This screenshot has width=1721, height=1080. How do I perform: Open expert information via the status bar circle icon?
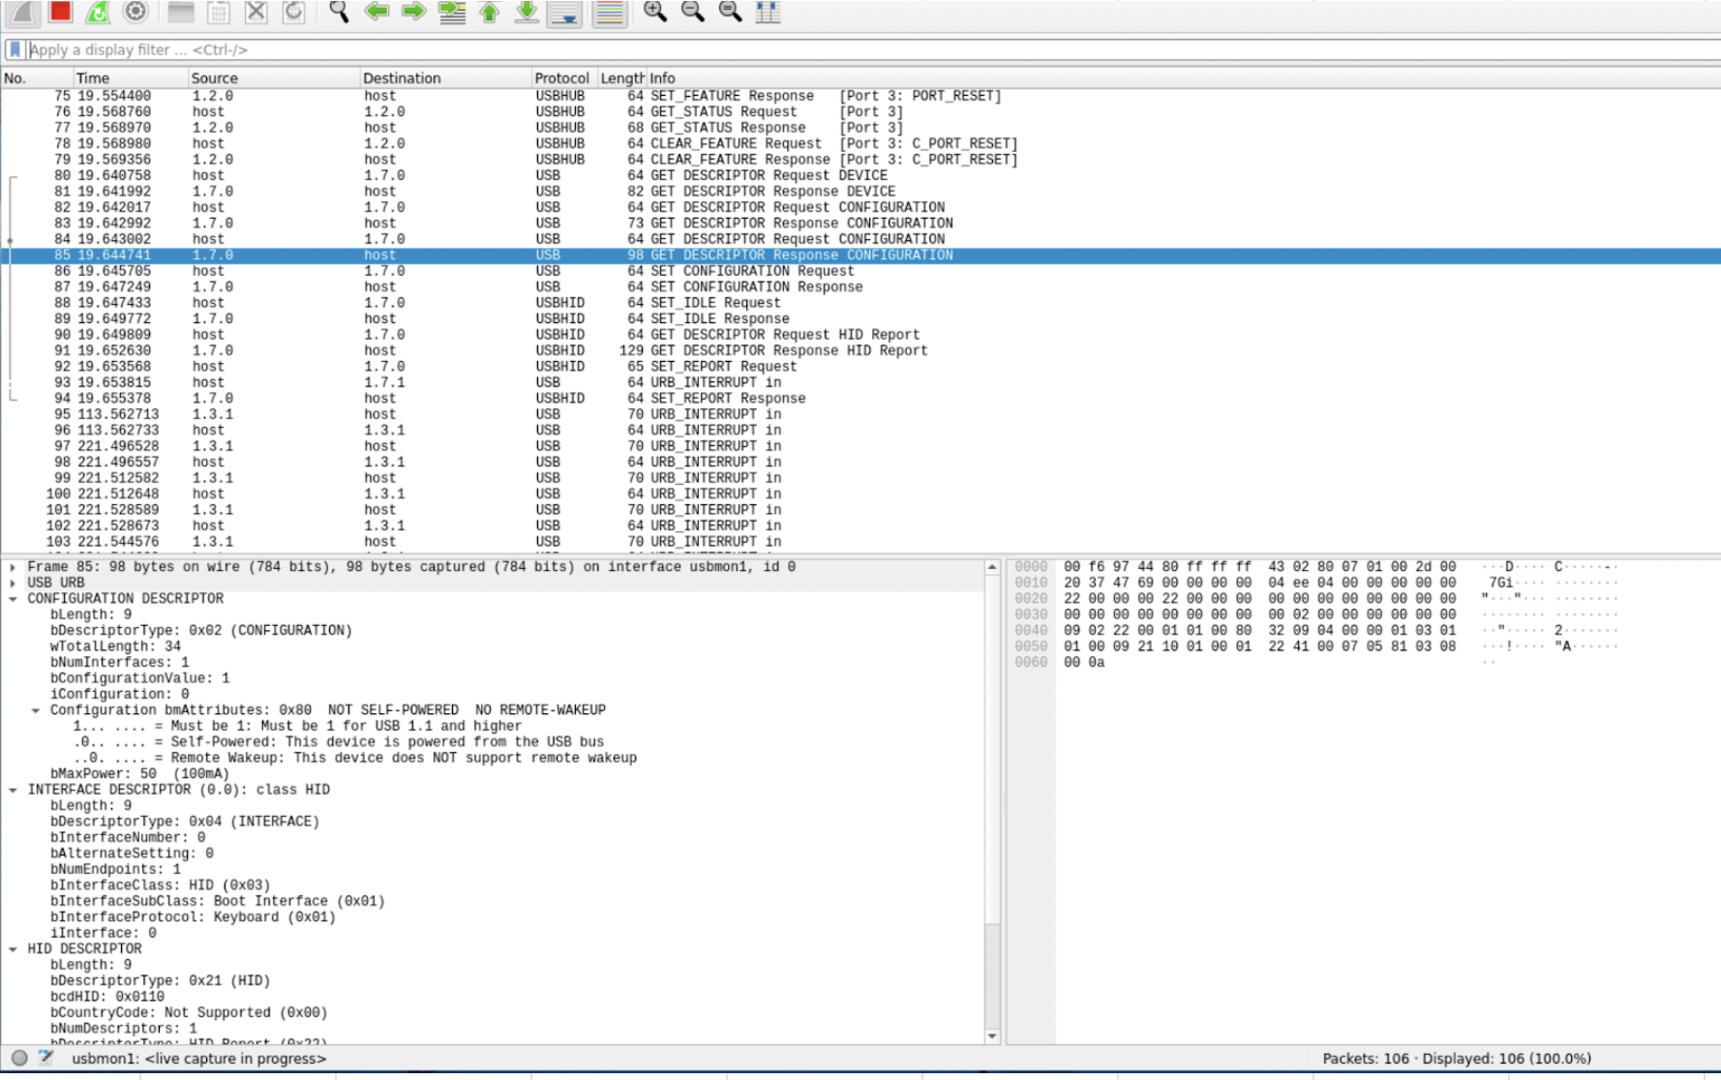click(19, 1058)
